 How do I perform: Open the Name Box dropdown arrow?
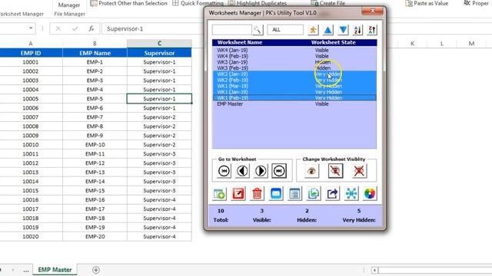click(31, 28)
